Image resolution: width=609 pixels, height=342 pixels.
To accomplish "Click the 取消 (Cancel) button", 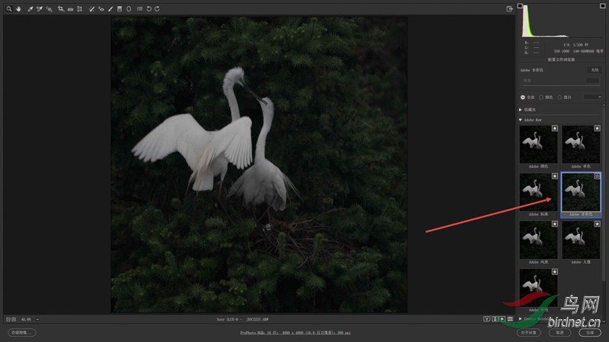I will (x=560, y=332).
